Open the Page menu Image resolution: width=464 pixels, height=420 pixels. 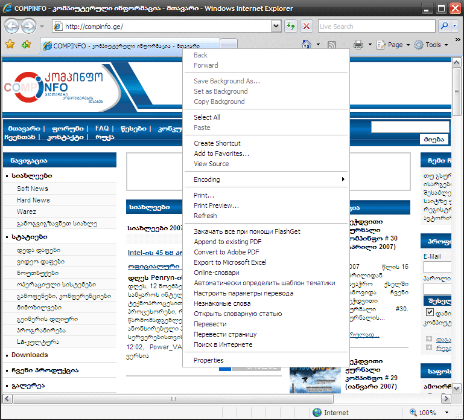[393, 45]
